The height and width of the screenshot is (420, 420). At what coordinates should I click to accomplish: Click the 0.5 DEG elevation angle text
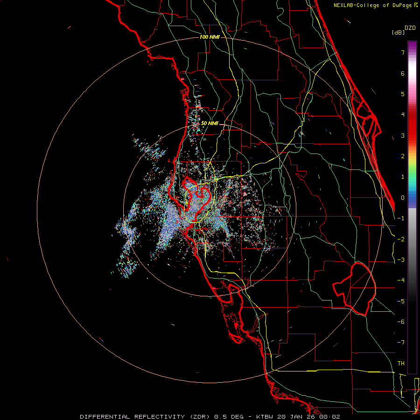[229, 417]
